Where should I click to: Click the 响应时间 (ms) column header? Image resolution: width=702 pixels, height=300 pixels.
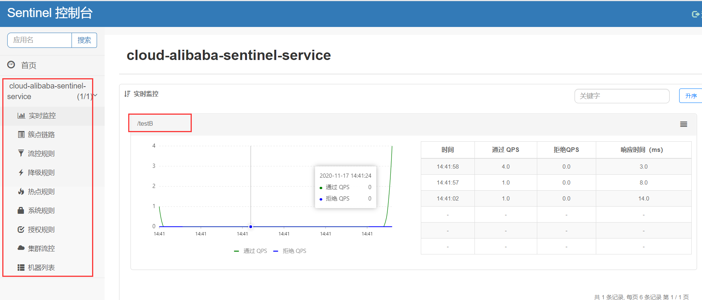(x=643, y=150)
